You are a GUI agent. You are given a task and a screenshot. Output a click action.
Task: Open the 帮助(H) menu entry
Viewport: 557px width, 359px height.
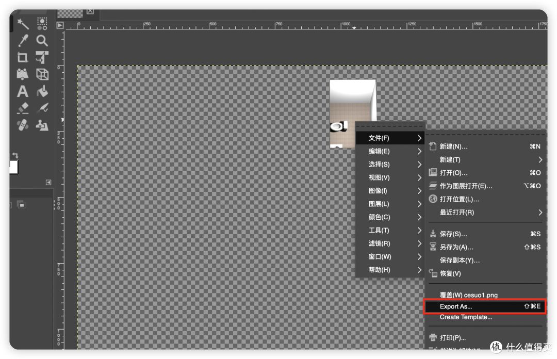390,270
